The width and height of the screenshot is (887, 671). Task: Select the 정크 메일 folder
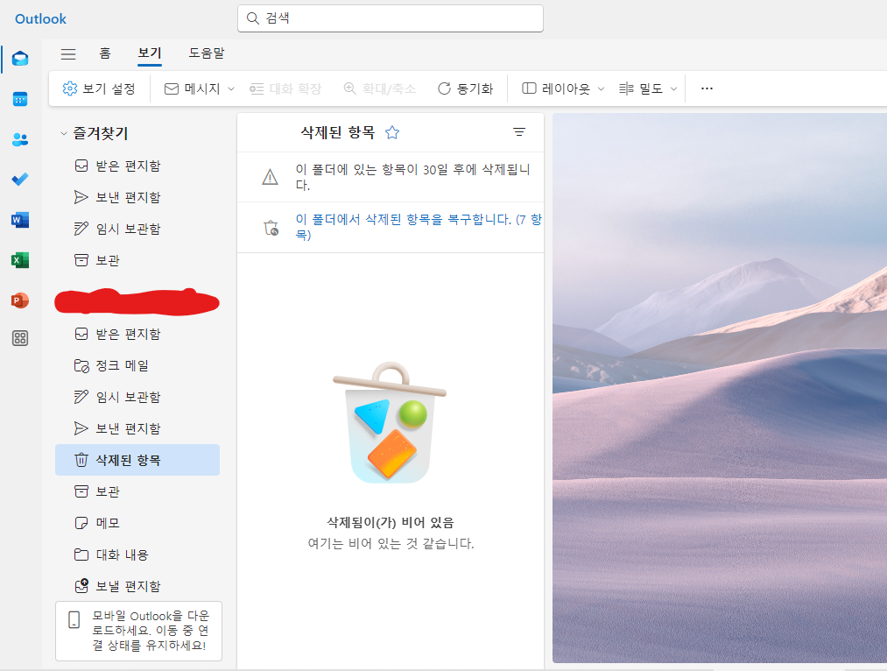tap(122, 365)
